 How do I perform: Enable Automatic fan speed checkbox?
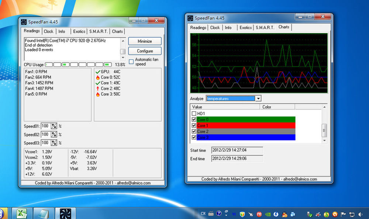[x=131, y=62]
